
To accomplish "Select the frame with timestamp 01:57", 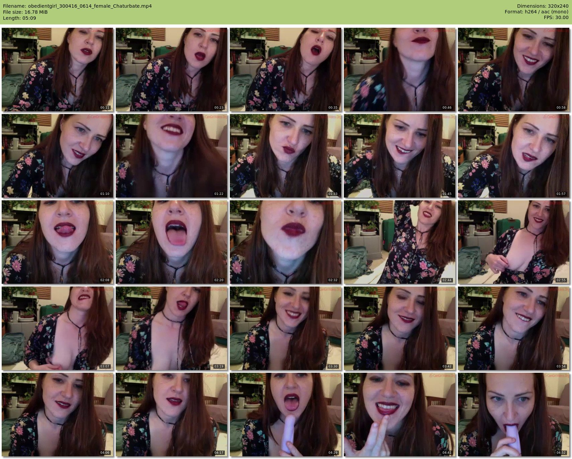I will 513,156.
